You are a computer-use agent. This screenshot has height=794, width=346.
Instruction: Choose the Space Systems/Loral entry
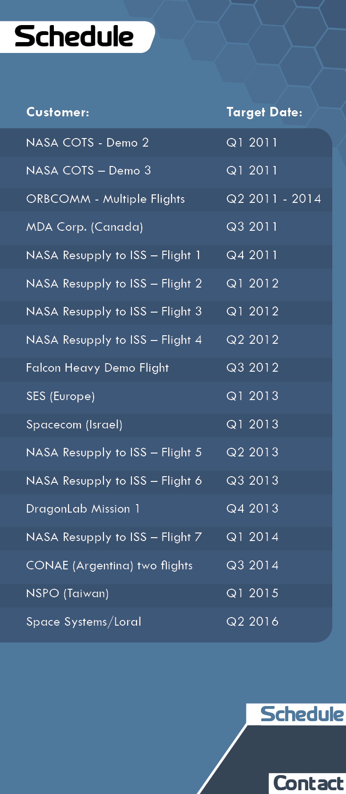166,622
